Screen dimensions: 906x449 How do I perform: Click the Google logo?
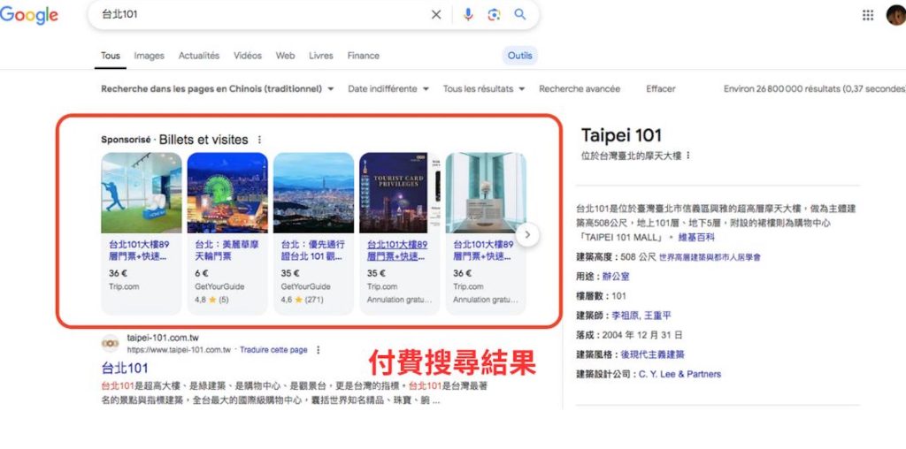point(29,15)
